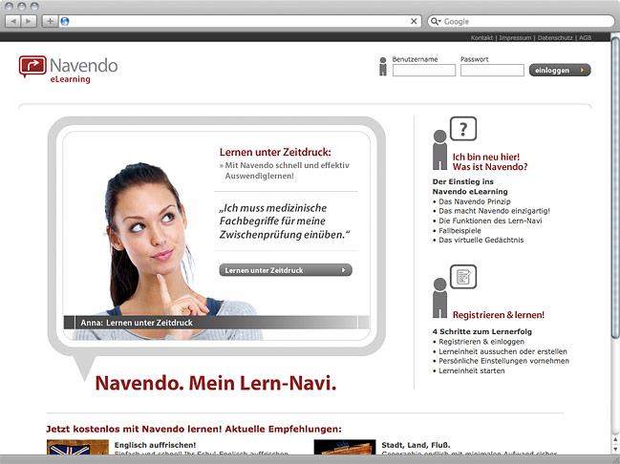Click the Der Einstieg ins Navendo eLearning heading
The width and height of the screenshot is (620, 464).
click(x=470, y=186)
